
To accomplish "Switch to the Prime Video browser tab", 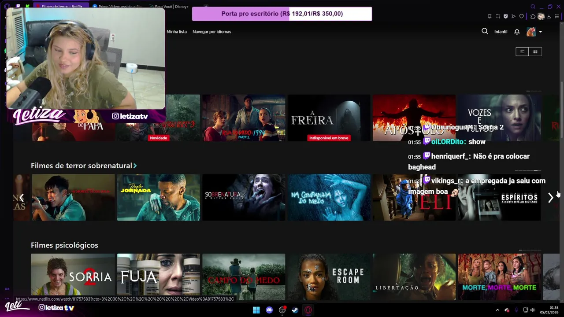I will pyautogui.click(x=118, y=7).
